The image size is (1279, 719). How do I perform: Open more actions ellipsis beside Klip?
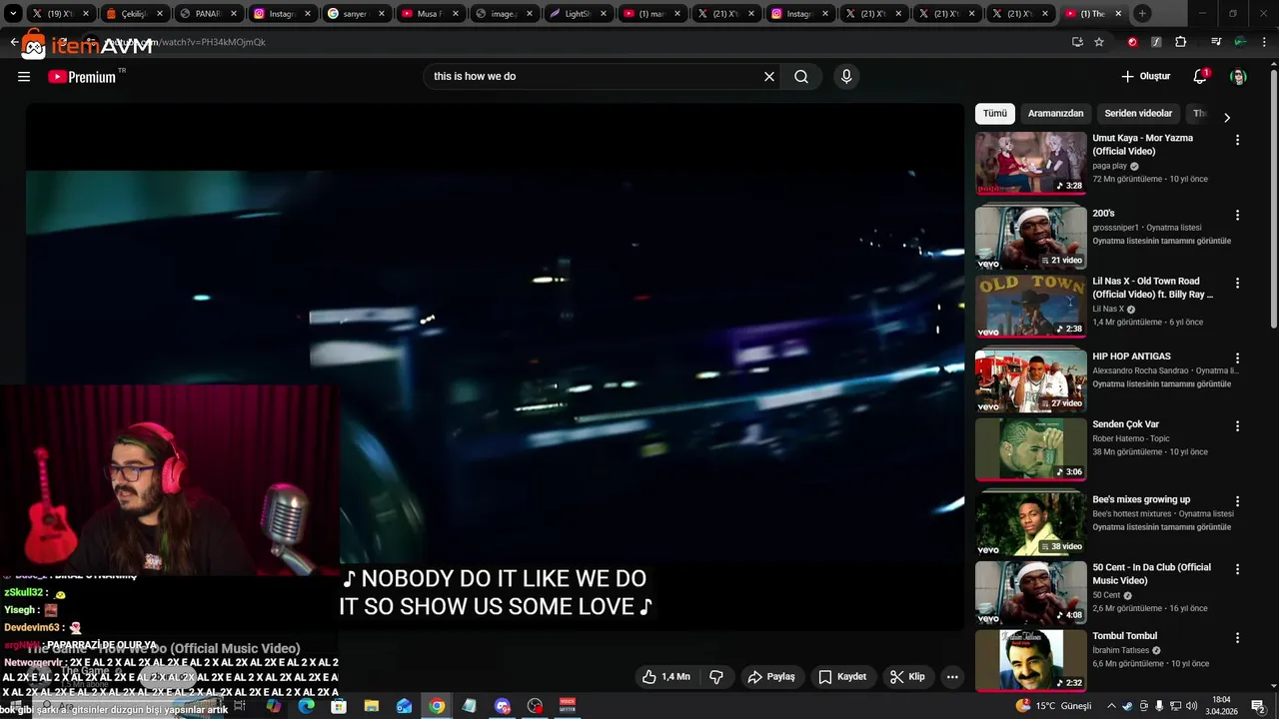952,677
